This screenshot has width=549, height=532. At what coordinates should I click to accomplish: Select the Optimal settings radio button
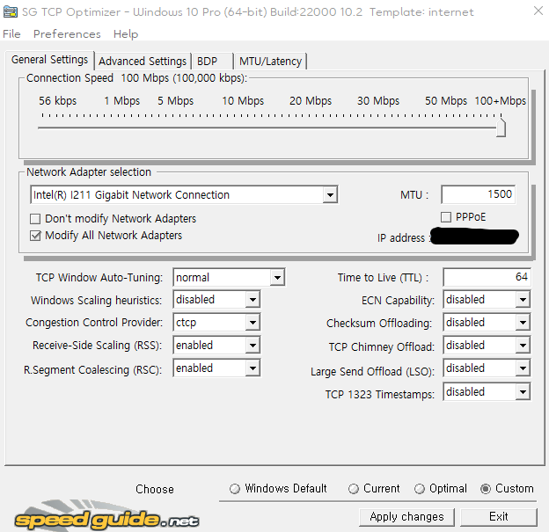pyautogui.click(x=419, y=489)
